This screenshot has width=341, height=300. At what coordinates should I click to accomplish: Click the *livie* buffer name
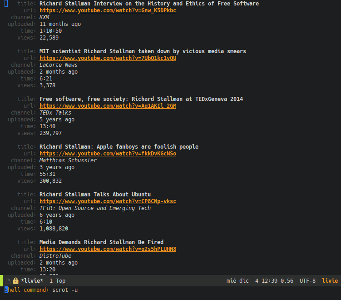point(32,281)
